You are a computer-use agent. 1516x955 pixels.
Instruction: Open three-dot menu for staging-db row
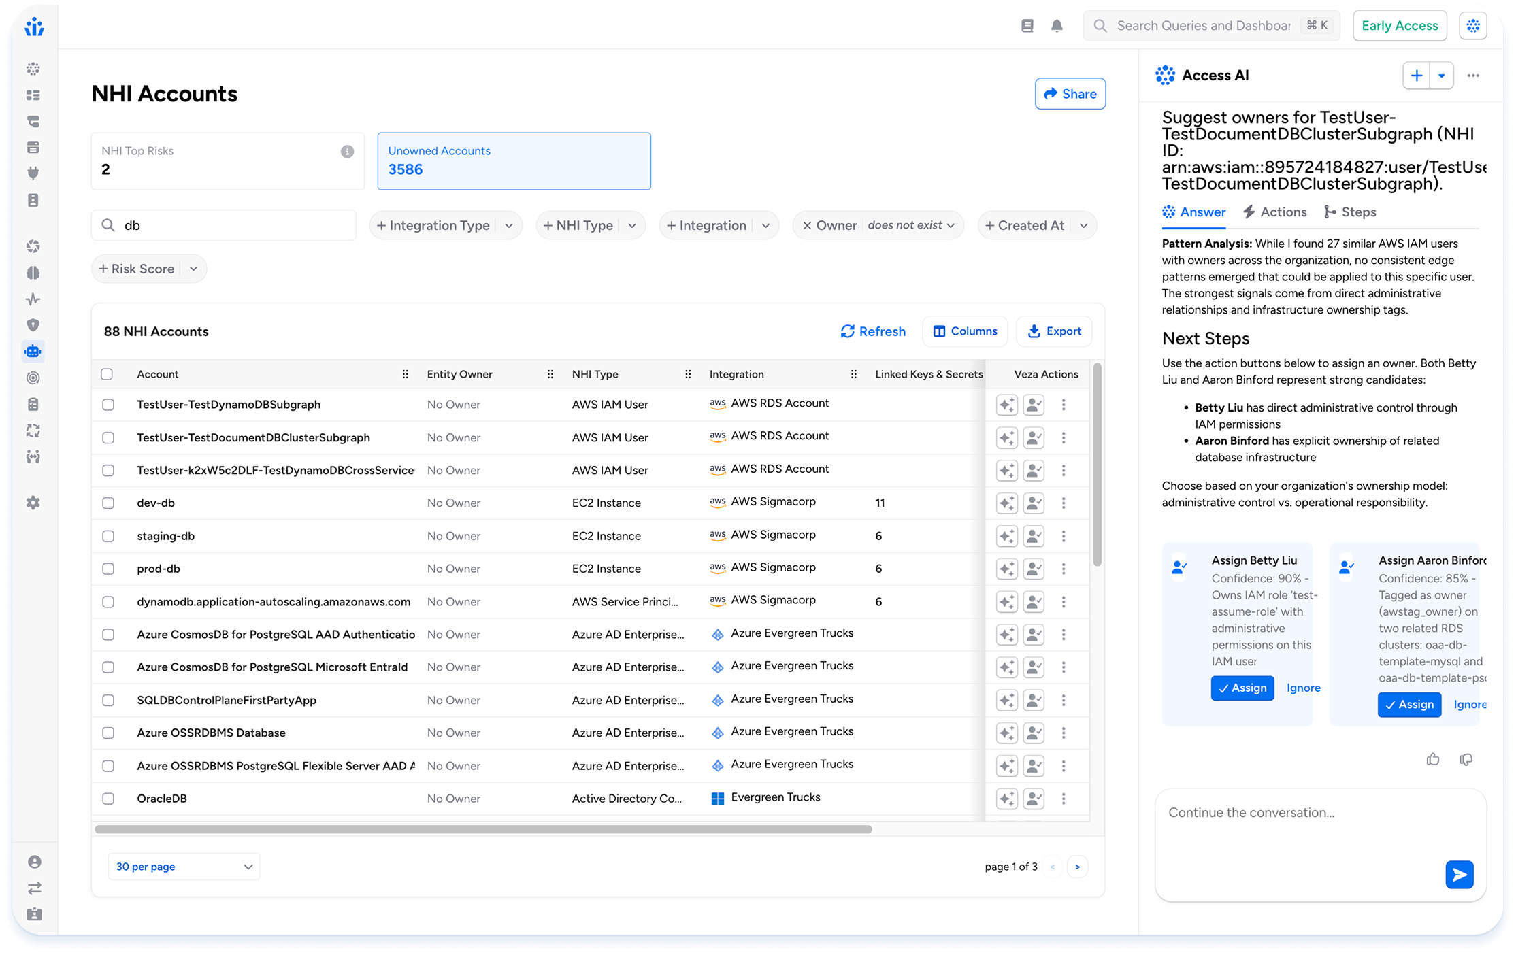point(1064,536)
